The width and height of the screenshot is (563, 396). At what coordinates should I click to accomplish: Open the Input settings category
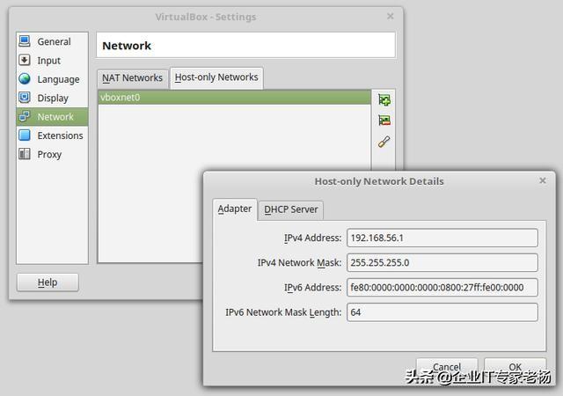pos(48,61)
